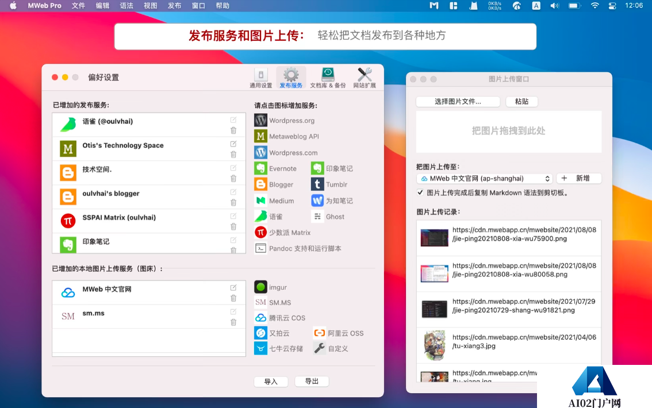This screenshot has width=652, height=408.
Task: Select the 印象笔记 row in added services
Action: [149, 243]
